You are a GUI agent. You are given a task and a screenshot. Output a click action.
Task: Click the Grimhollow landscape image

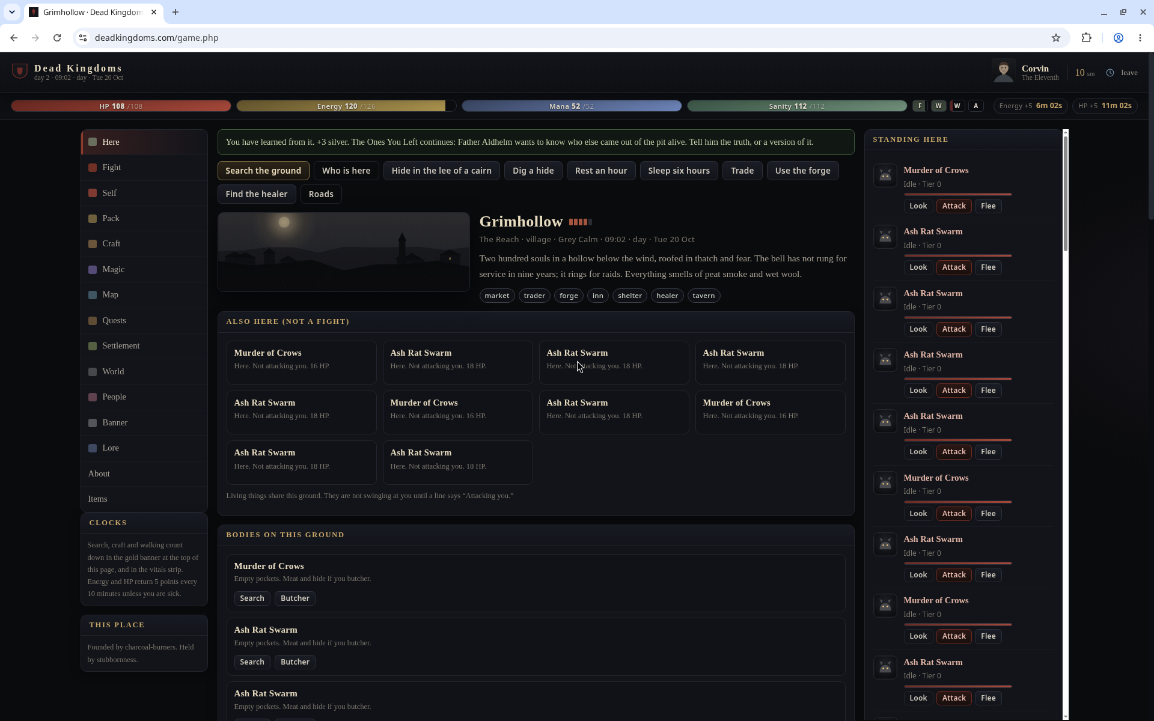tap(344, 252)
